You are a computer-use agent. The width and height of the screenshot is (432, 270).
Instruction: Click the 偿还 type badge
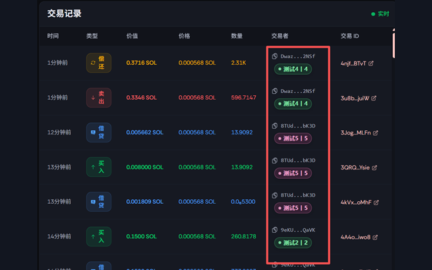click(x=99, y=63)
